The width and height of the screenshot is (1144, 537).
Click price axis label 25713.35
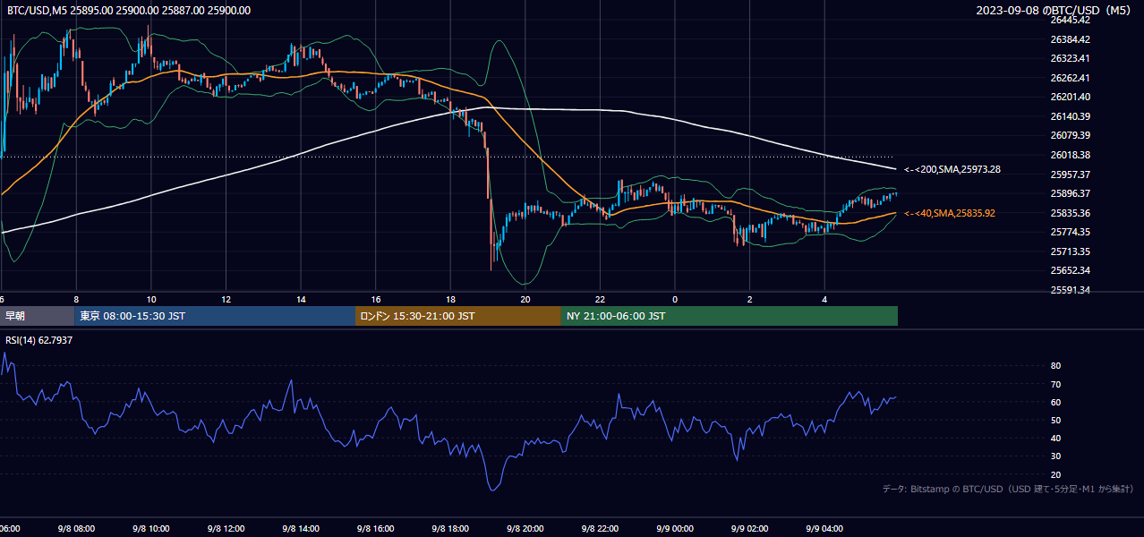(x=1070, y=251)
